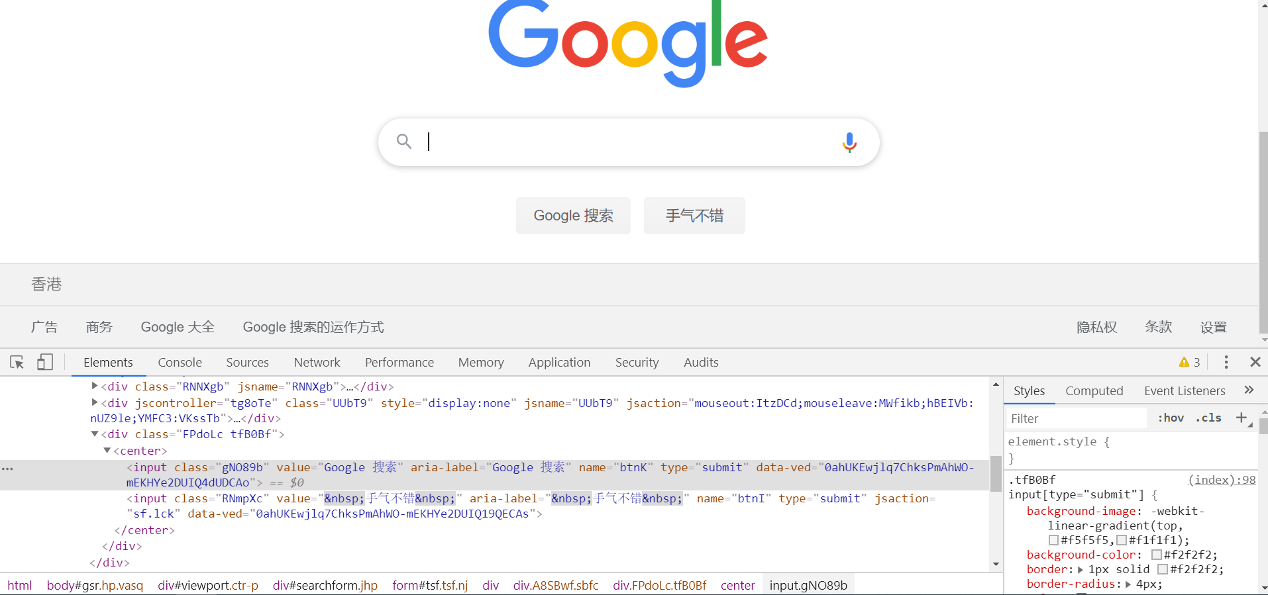Open the Console tab
1268x595 pixels.
180,362
